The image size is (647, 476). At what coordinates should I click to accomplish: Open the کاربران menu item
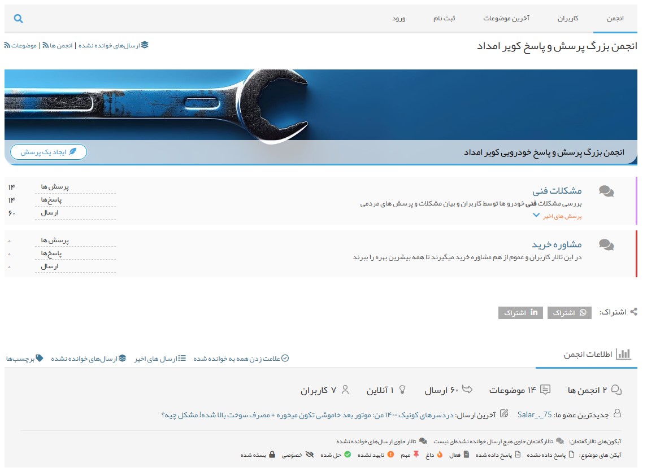click(568, 19)
